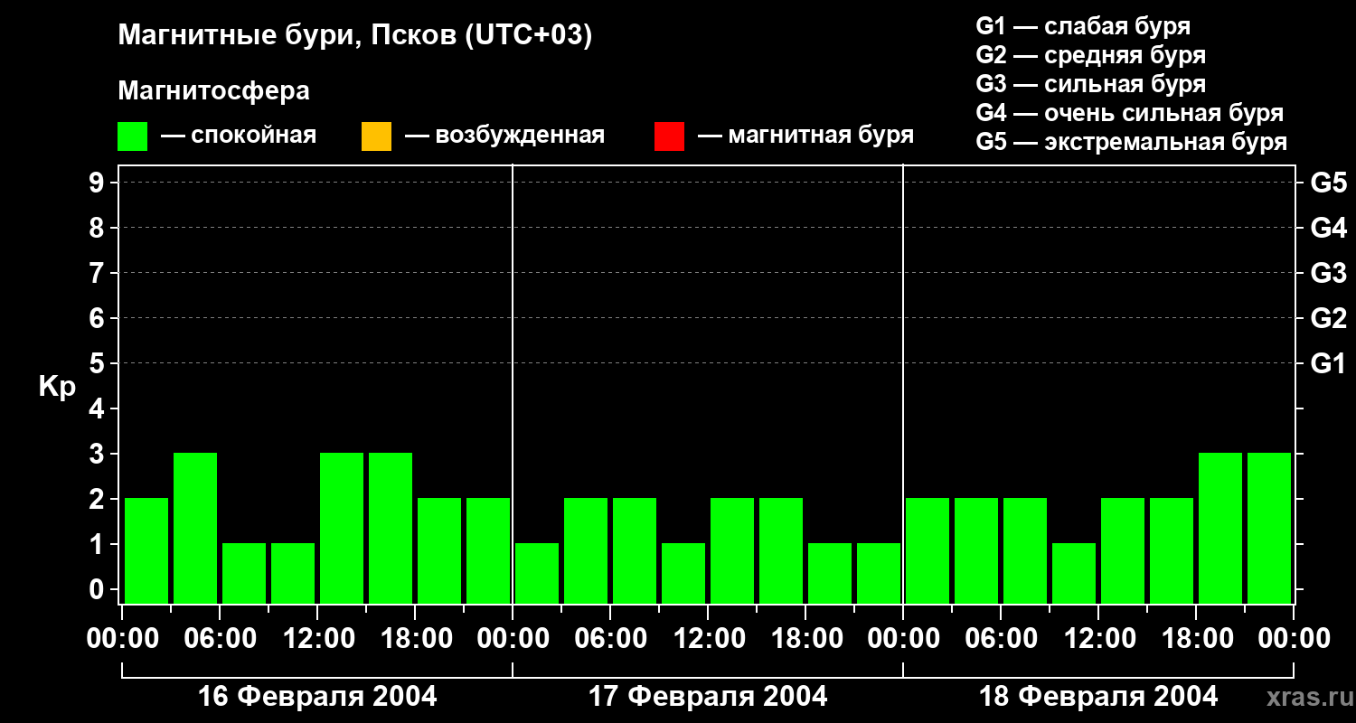The width and height of the screenshot is (1356, 723).
Task: Click the red 'магнитная буря' legend swatch
Action: (669, 136)
